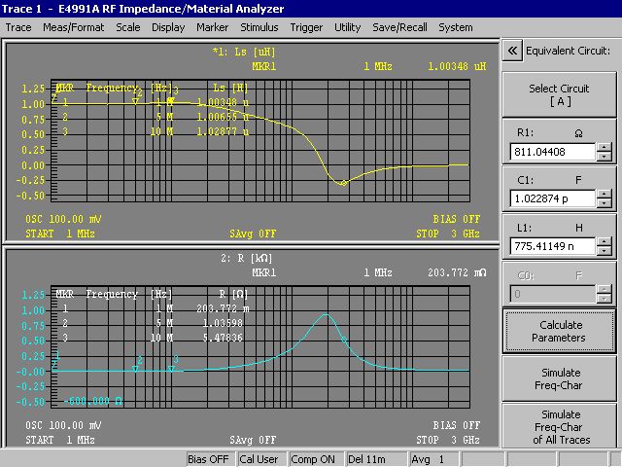
Task: Click the Simulate Freq-Char button
Action: coord(560,378)
